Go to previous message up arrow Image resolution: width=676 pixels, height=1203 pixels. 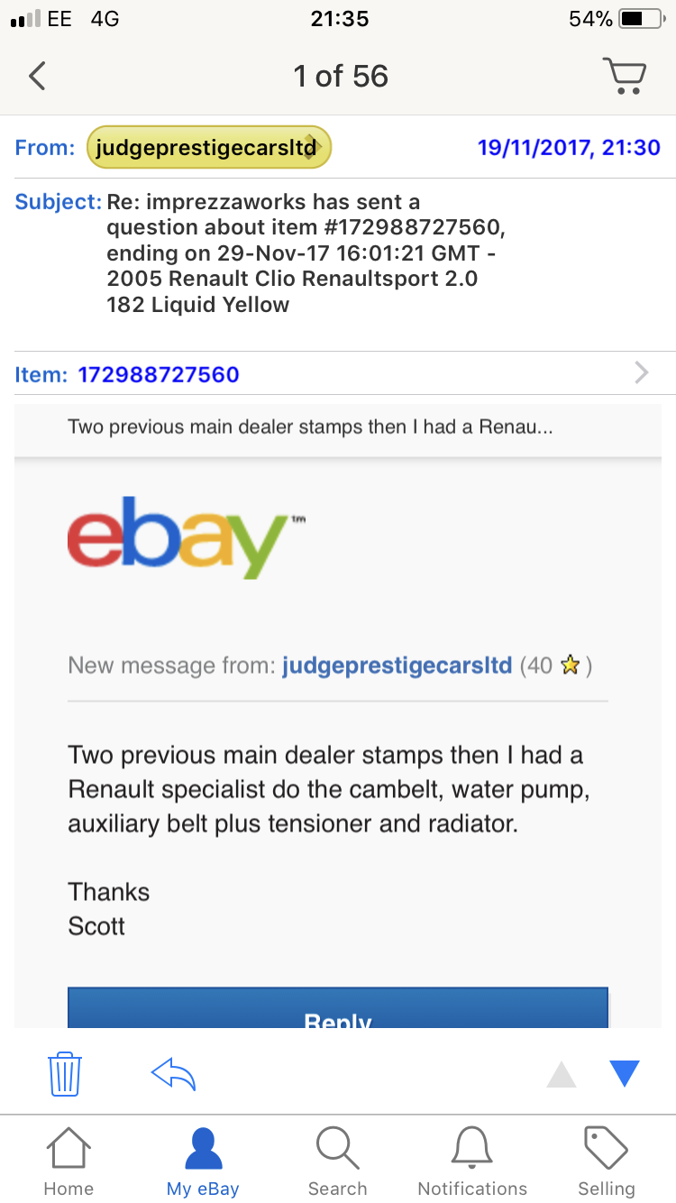[562, 1074]
